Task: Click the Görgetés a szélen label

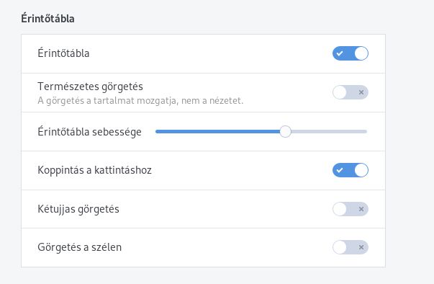Action: (79, 247)
